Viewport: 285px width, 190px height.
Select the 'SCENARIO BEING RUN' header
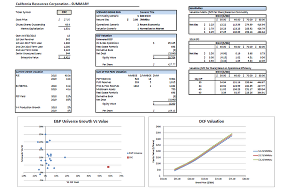[108, 12]
